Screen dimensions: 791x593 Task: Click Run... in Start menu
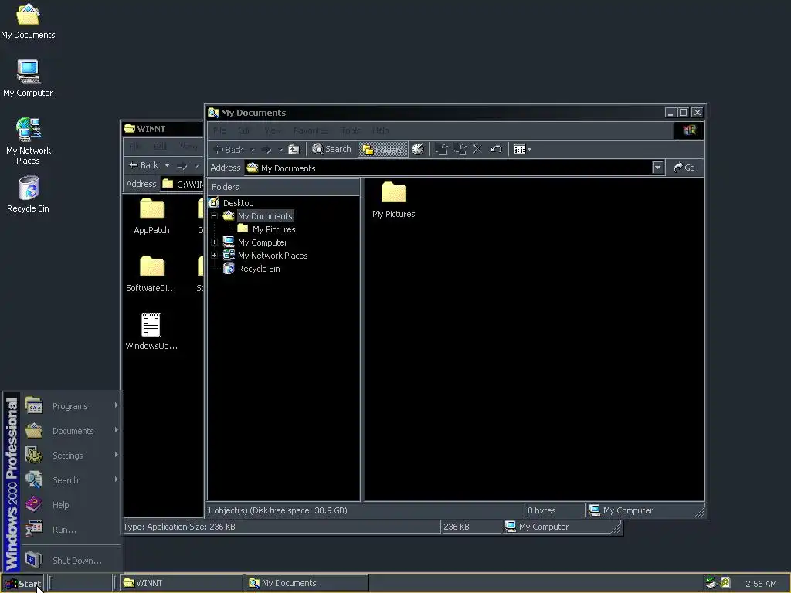(71, 530)
